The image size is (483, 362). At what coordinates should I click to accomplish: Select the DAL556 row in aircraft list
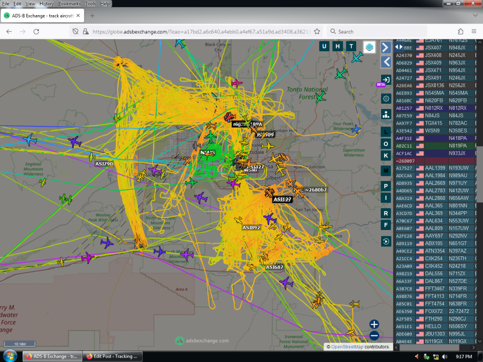[x=435, y=274]
